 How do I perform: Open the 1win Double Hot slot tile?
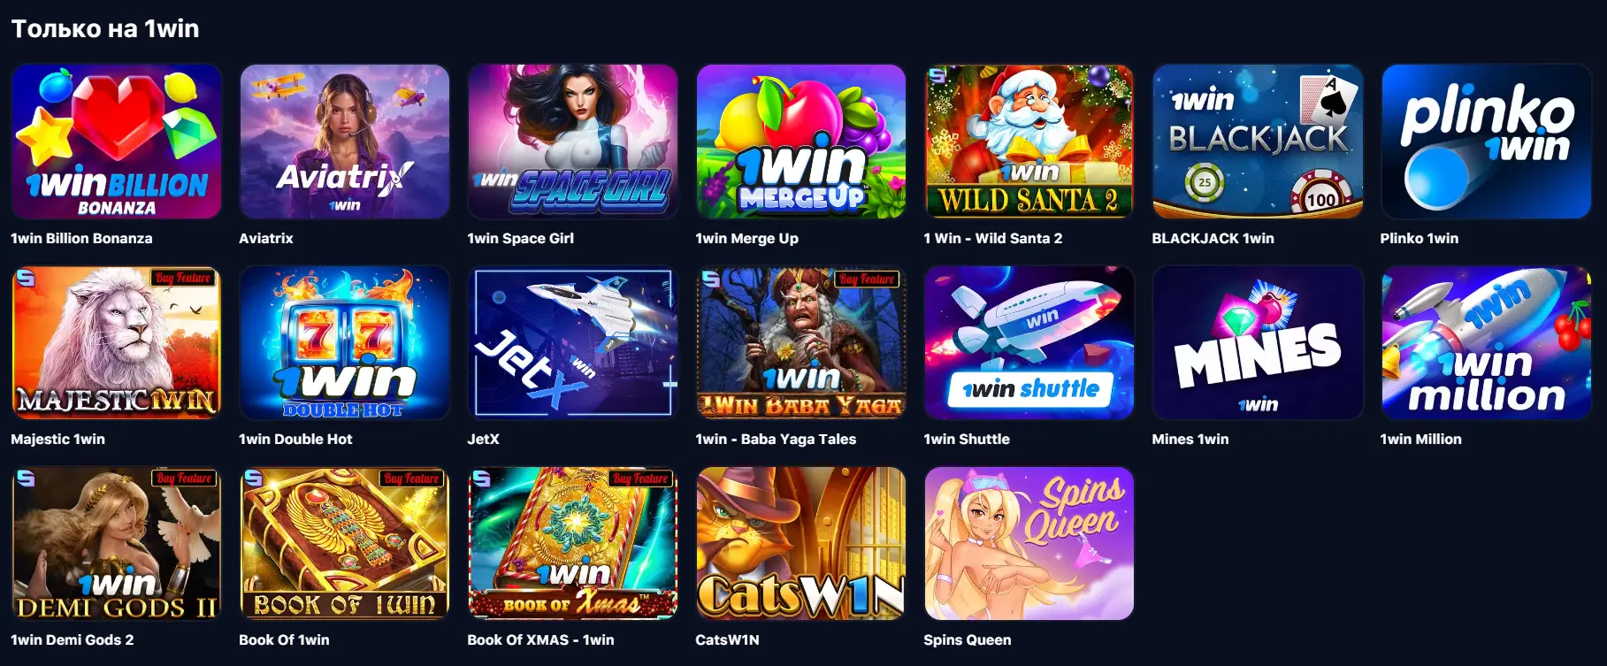coord(344,342)
